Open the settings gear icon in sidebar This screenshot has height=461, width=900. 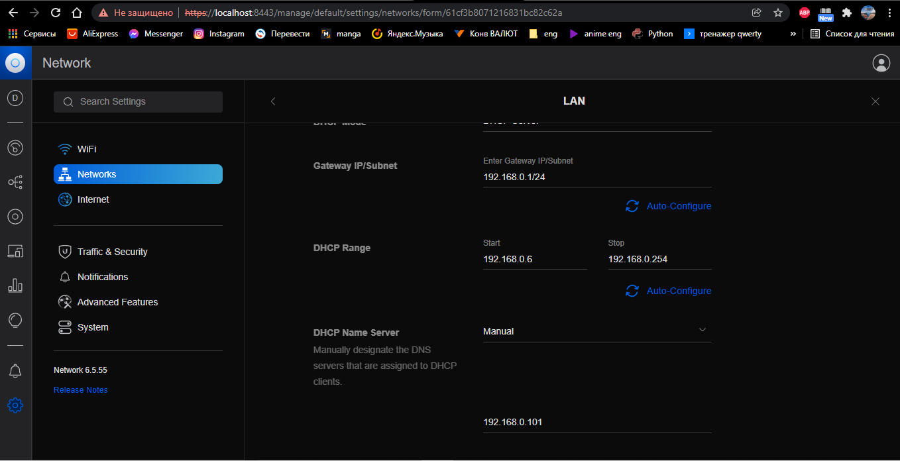point(15,405)
